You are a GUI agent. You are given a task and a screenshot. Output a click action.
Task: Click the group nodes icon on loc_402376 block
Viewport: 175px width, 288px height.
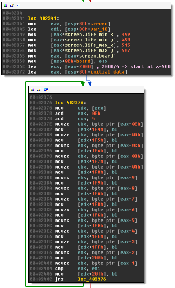click(x=46, y=90)
